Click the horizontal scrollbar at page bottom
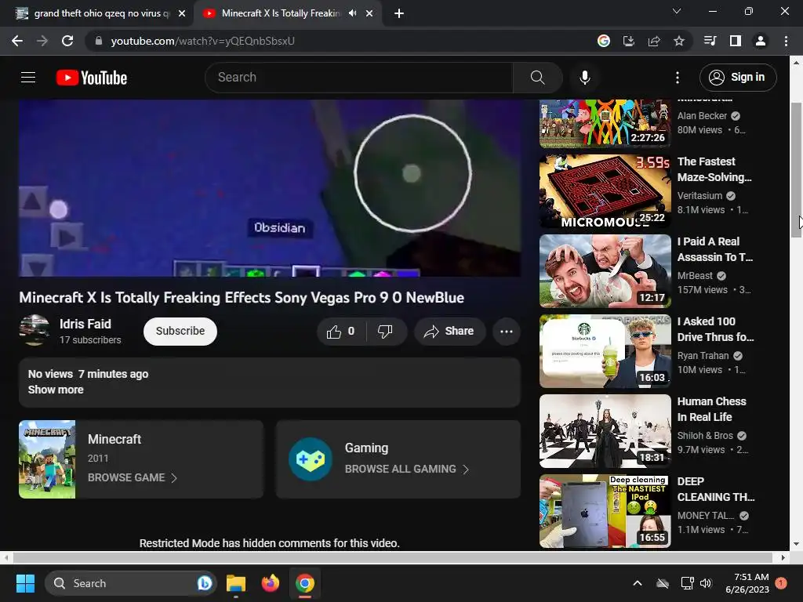This screenshot has height=602, width=803. pyautogui.click(x=392, y=557)
